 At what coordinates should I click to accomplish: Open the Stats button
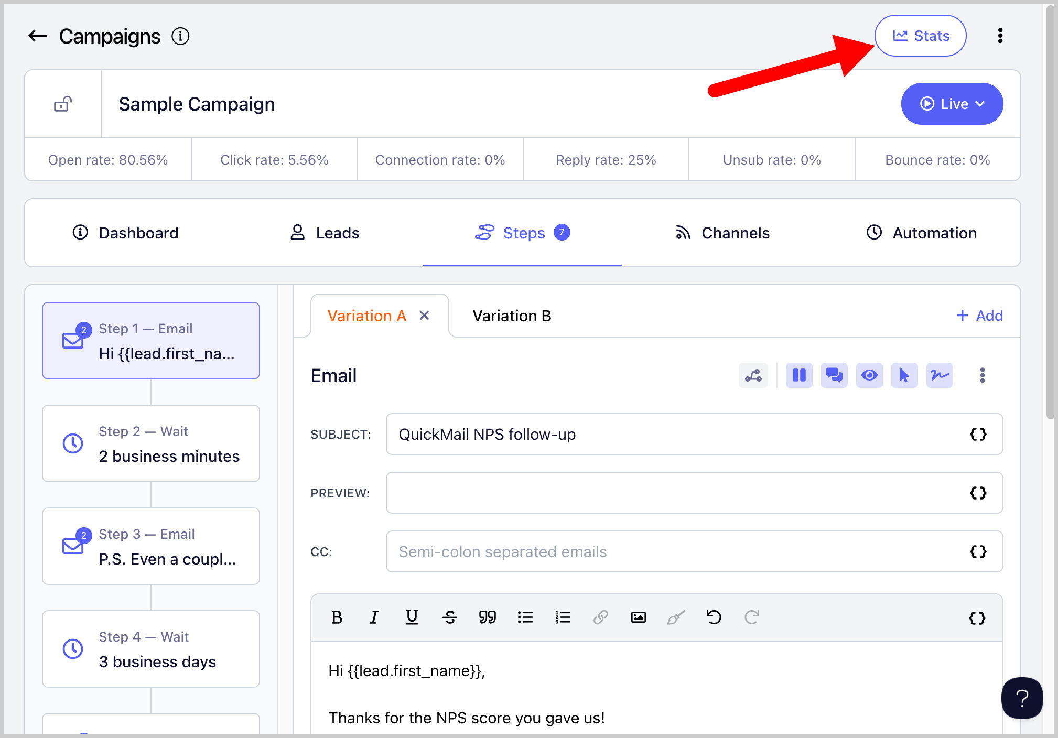[x=920, y=36]
